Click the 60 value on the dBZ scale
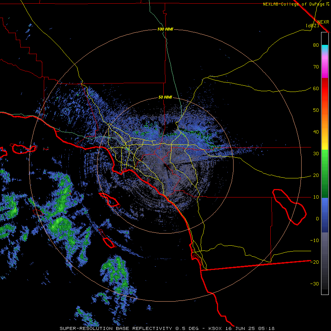This screenshot has width=331, height=331. click(316, 88)
